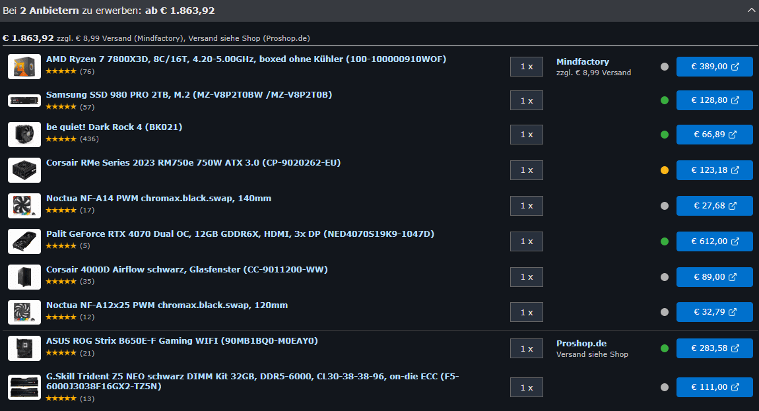Click the Palit RTX 4070 thumbnail
The height and width of the screenshot is (411, 759).
(24, 241)
